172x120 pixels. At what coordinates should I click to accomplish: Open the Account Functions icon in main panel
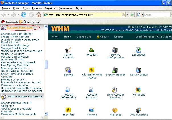click(x=91, y=90)
